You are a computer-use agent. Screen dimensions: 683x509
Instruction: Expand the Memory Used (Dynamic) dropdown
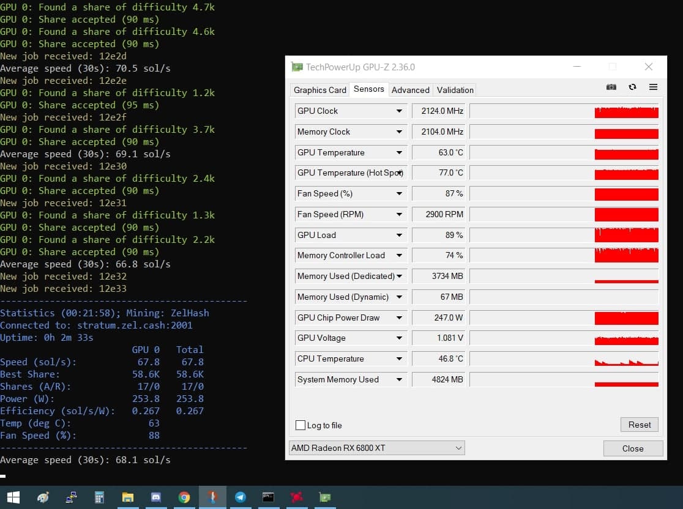click(x=399, y=297)
